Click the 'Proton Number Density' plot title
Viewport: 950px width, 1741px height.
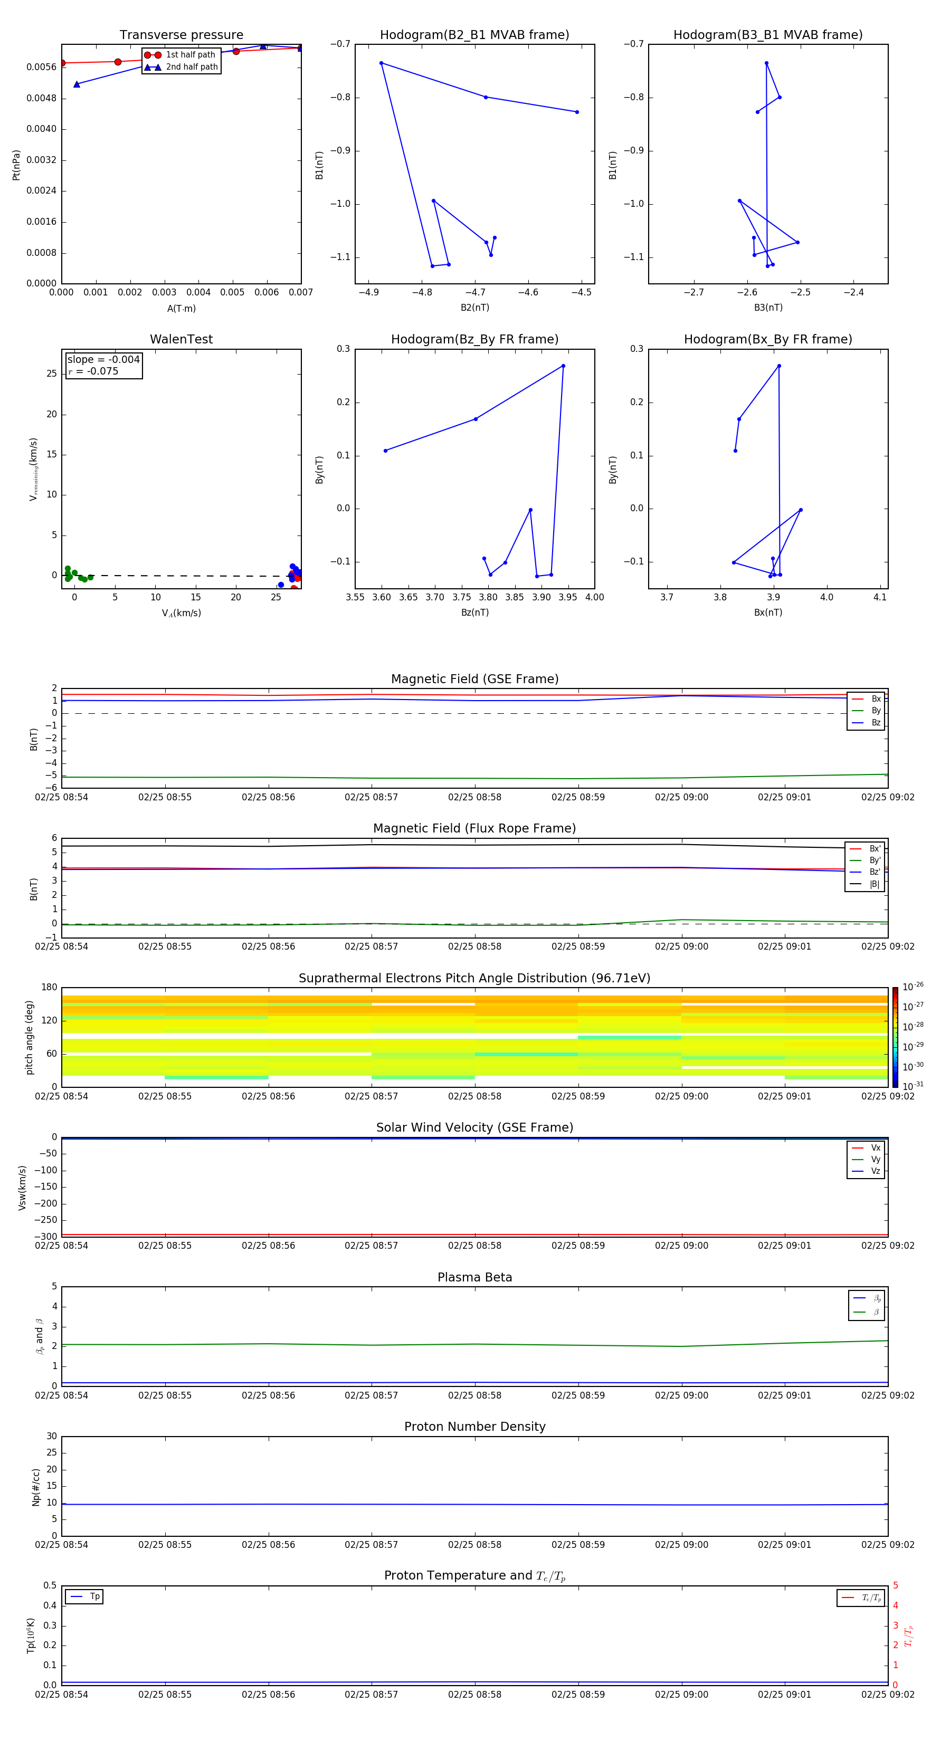click(474, 1427)
